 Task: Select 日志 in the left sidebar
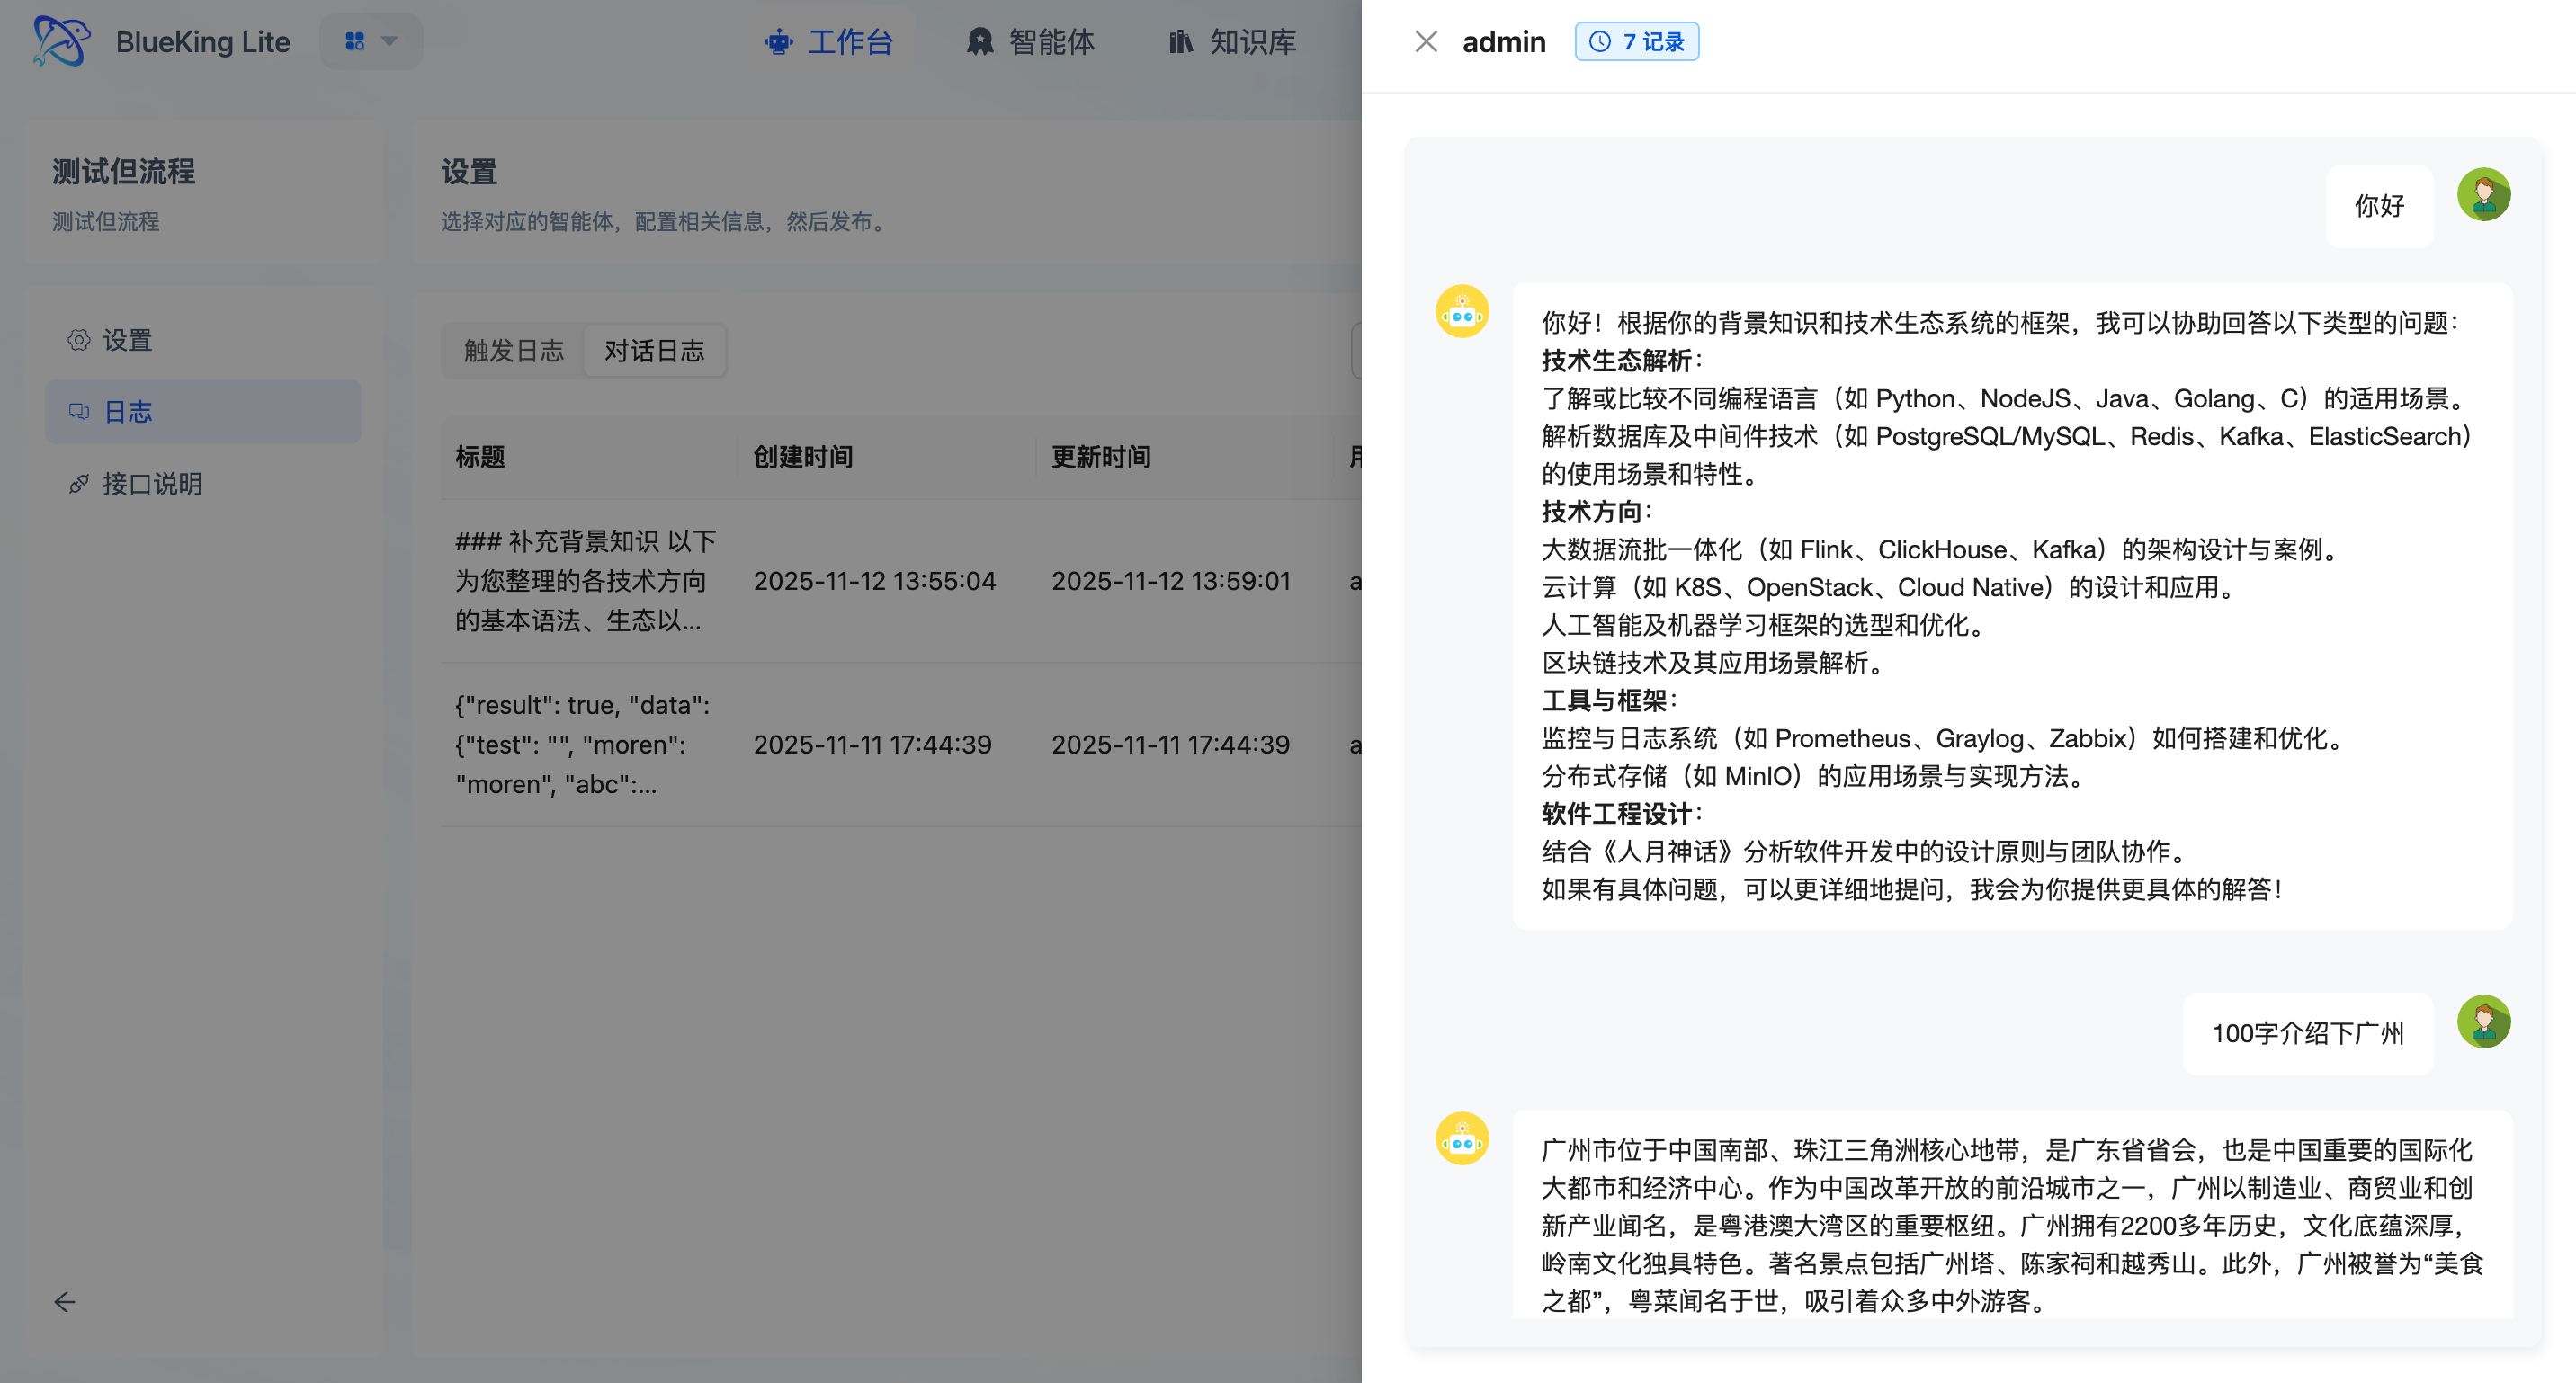tap(127, 412)
